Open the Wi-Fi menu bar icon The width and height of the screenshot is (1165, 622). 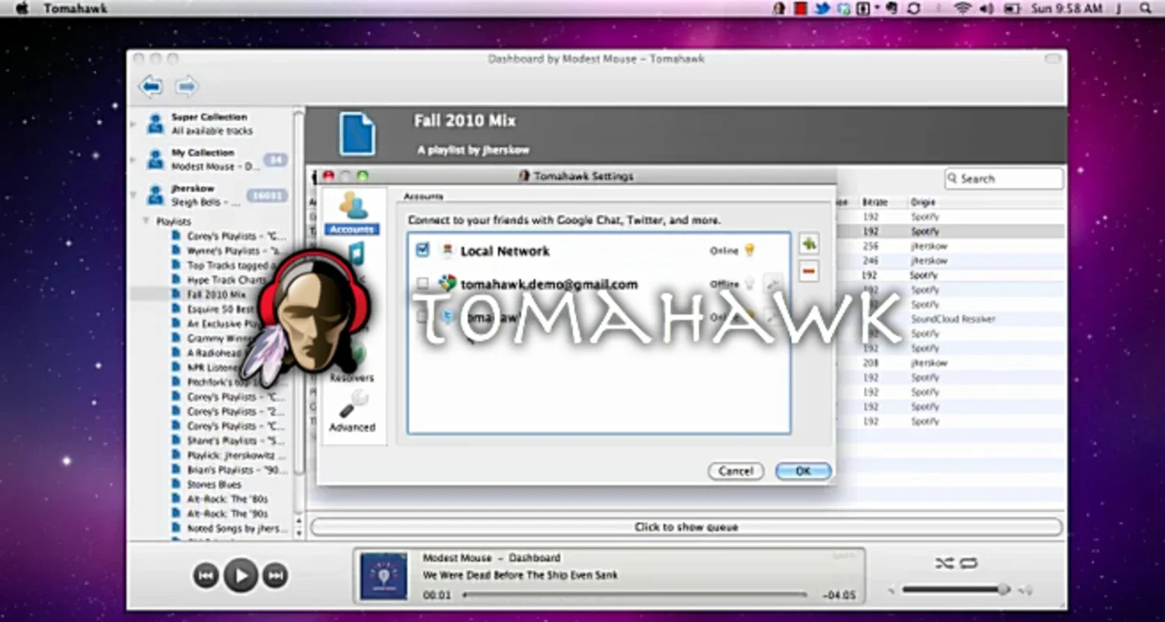963,9
